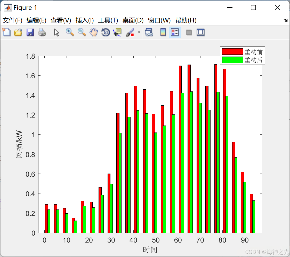The height and width of the screenshot is (257, 290).
Task: Toggle the Insert Legend toolbar button
Action: 175,32
